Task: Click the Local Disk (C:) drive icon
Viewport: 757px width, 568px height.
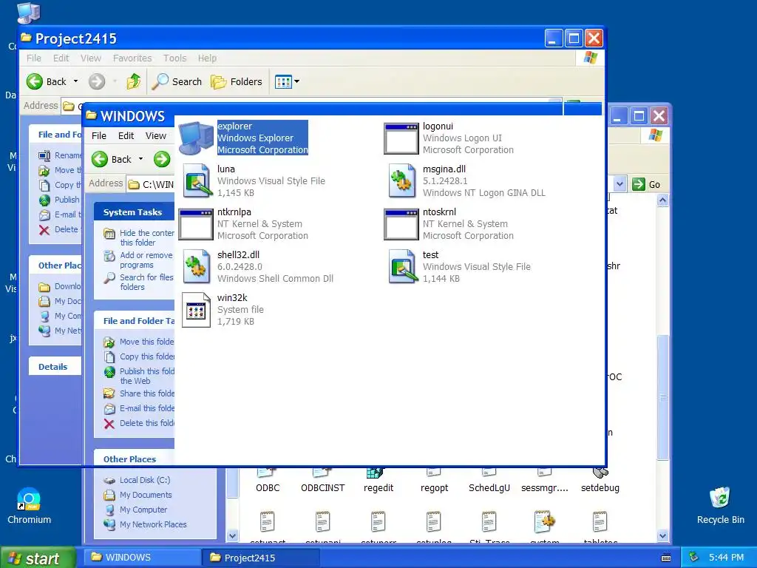Action: [109, 480]
